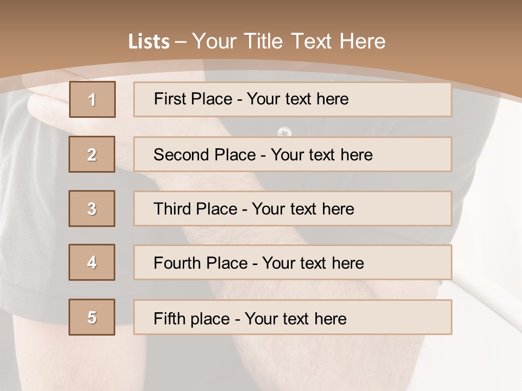Click into the "Third Place" text bar
522x391 pixels.
tap(293, 209)
